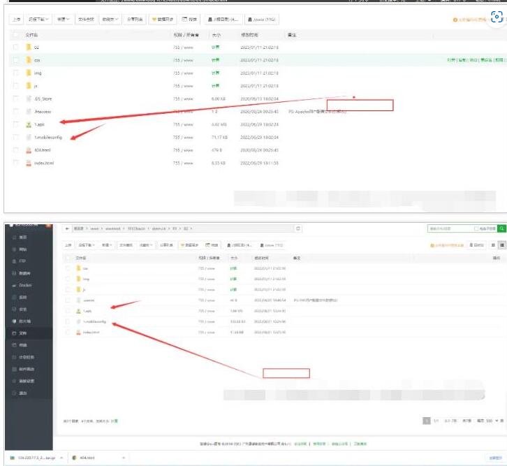This screenshot has height=466, width=507.
Task: Click the refresh icon in path bar
Action: tap(299, 228)
